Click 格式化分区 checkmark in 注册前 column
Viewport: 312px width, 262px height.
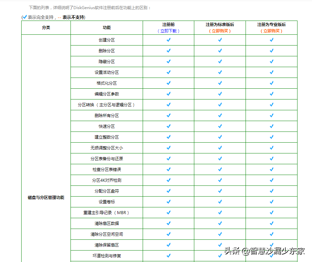(x=168, y=83)
